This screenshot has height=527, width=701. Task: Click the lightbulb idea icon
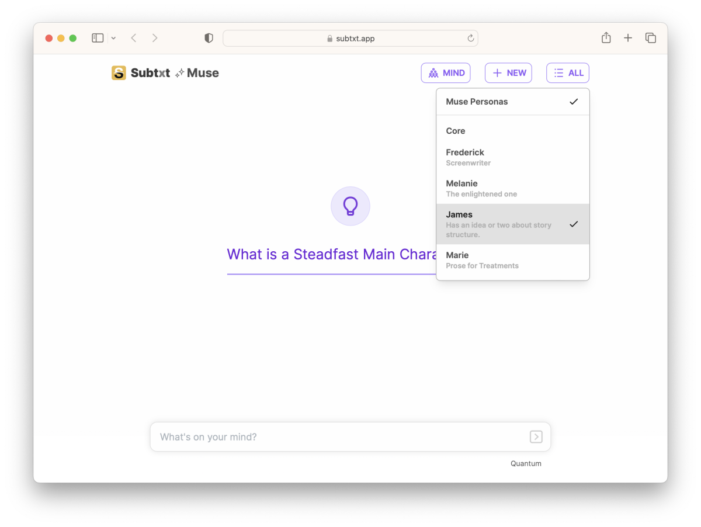click(350, 206)
